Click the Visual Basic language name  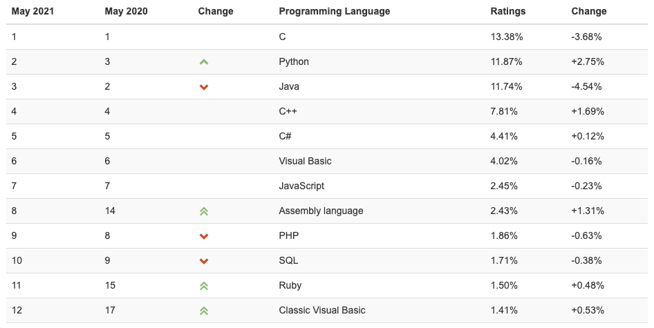305,161
